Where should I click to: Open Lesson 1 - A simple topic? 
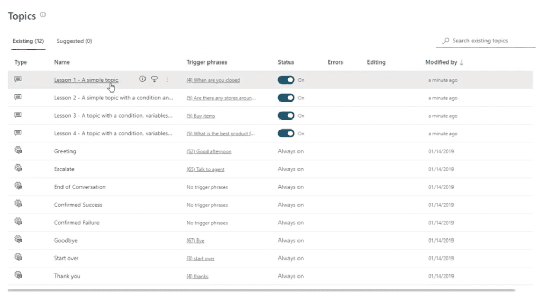pos(86,80)
